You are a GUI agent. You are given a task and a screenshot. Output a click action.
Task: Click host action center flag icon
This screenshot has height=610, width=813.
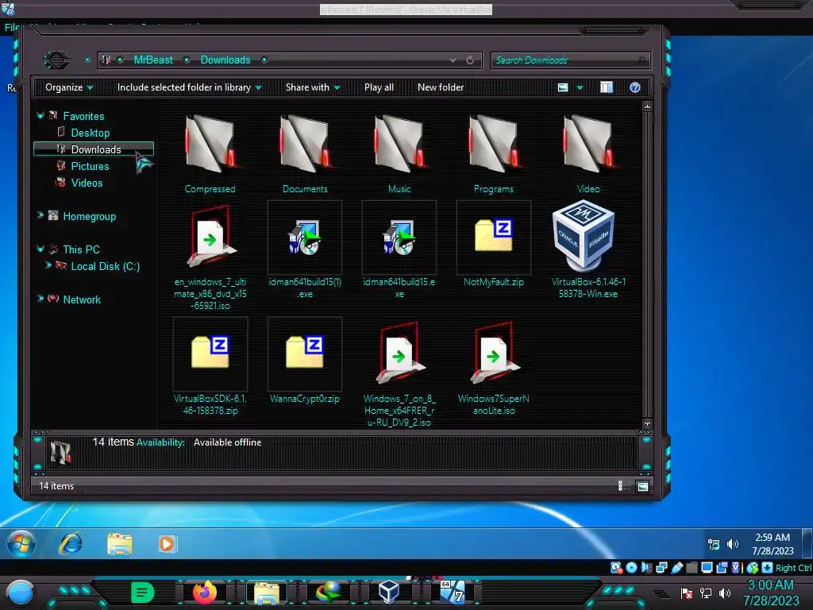(687, 593)
